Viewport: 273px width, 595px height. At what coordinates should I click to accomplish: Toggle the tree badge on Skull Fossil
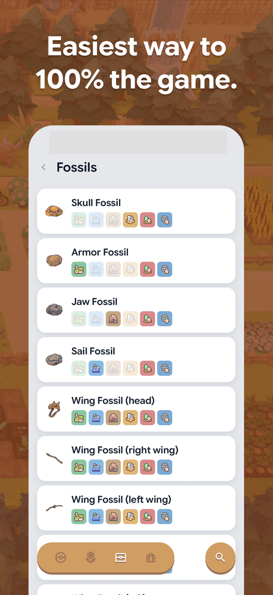coord(148,219)
